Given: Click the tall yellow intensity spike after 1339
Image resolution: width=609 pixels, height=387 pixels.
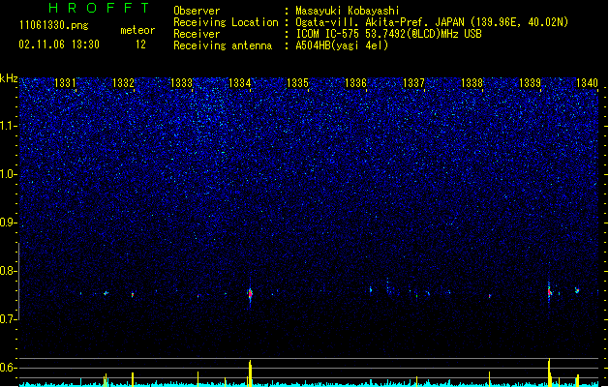Looking at the screenshot, I should point(550,372).
